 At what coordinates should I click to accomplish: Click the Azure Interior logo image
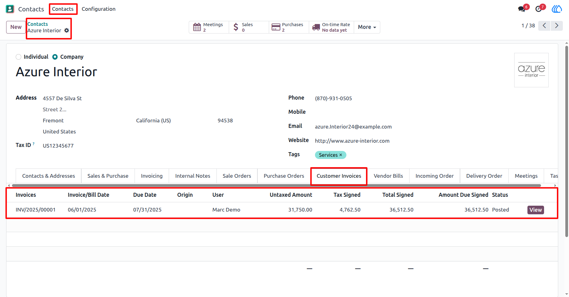(x=531, y=70)
